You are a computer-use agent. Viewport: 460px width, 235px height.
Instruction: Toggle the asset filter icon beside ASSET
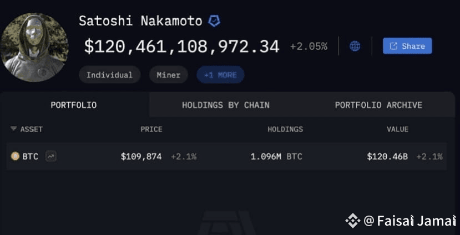[x=13, y=129]
